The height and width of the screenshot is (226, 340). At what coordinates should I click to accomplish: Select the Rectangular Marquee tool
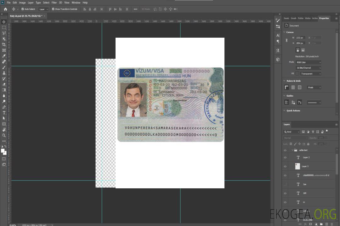4,28
